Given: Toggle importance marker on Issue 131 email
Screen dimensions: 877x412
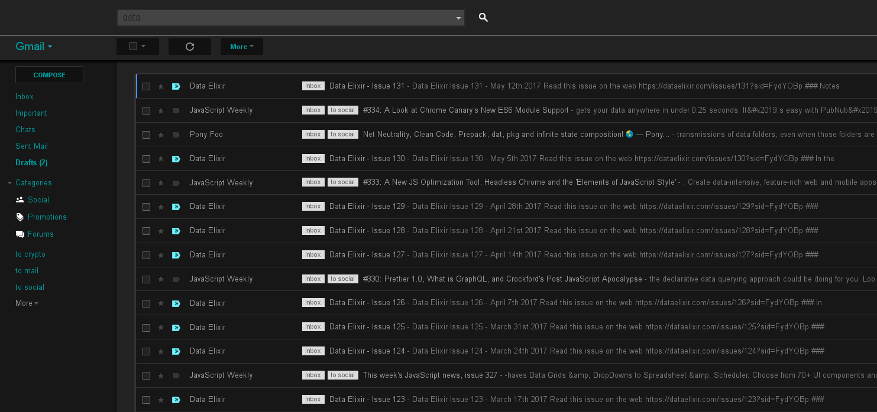Looking at the screenshot, I should pyautogui.click(x=176, y=86).
